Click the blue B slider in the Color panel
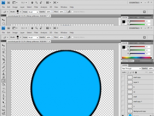The width and height of the screenshot is (154, 116). tap(137, 54)
